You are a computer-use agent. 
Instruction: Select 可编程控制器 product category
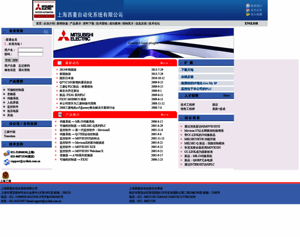click(x=16, y=90)
